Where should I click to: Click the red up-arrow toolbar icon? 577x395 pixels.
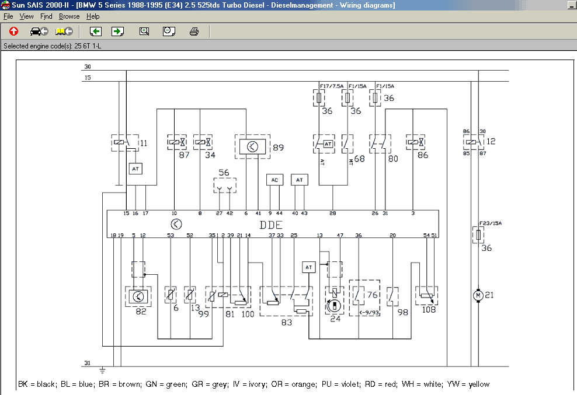(x=13, y=32)
